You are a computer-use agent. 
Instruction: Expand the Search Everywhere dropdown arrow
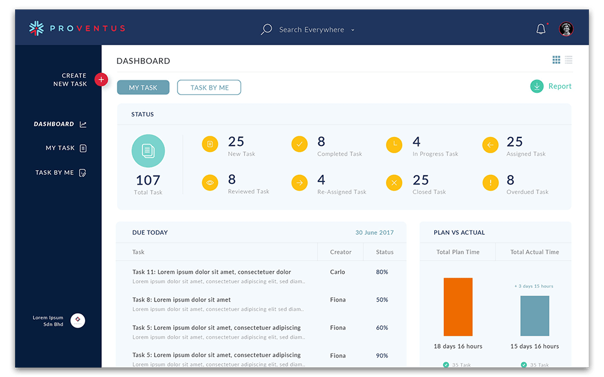pyautogui.click(x=353, y=30)
